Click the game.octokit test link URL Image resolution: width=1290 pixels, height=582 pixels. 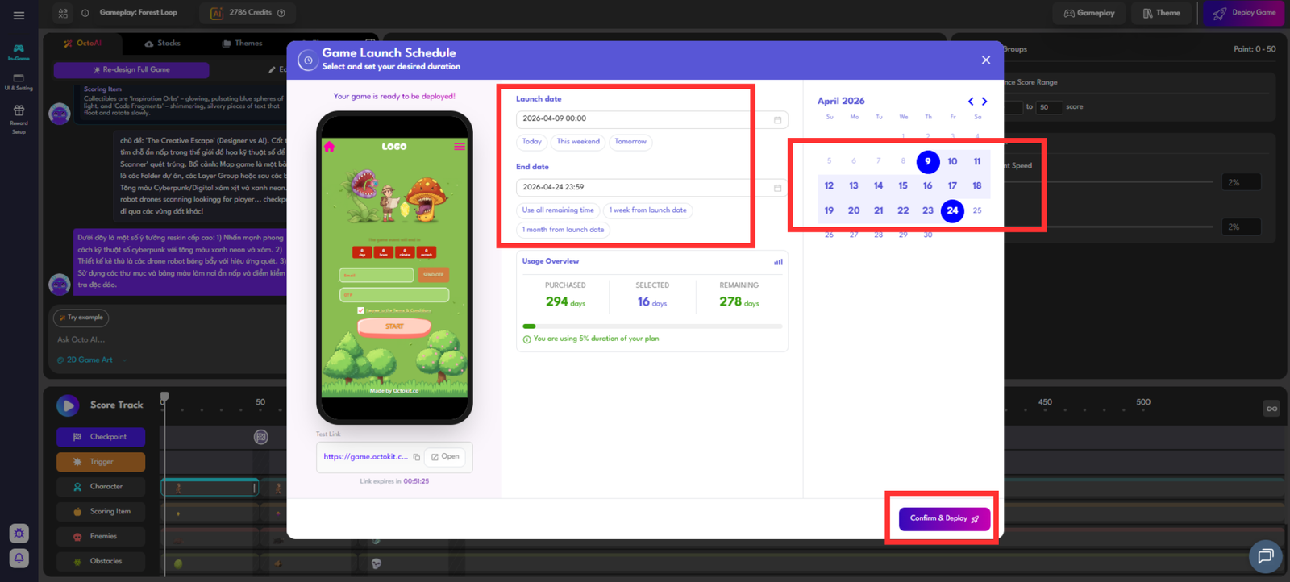[x=365, y=457]
